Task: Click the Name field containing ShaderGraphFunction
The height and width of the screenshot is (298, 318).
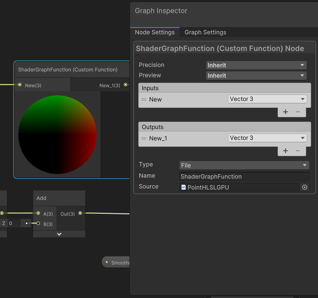Action: pos(244,176)
